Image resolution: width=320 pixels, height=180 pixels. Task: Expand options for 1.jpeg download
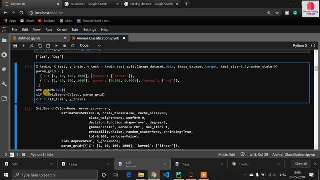(108, 164)
